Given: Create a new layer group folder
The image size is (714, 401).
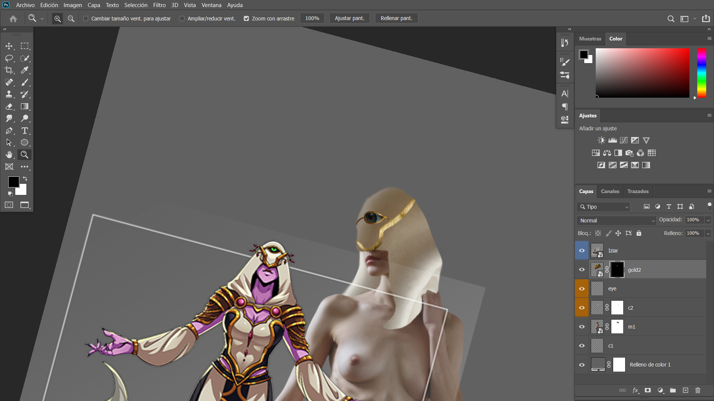Looking at the screenshot, I should point(673,390).
